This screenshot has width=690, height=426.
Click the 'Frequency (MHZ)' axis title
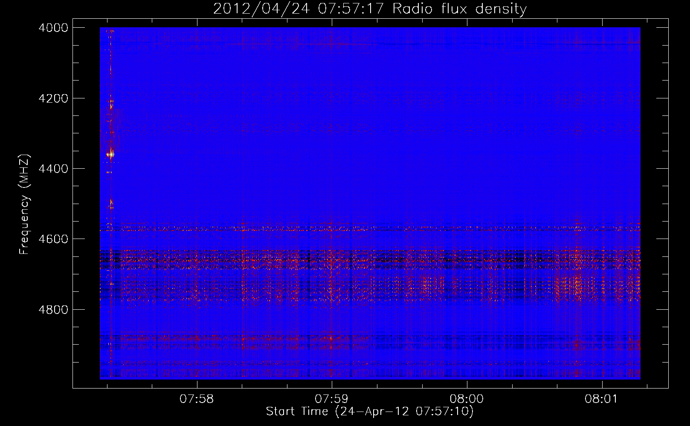coord(25,204)
